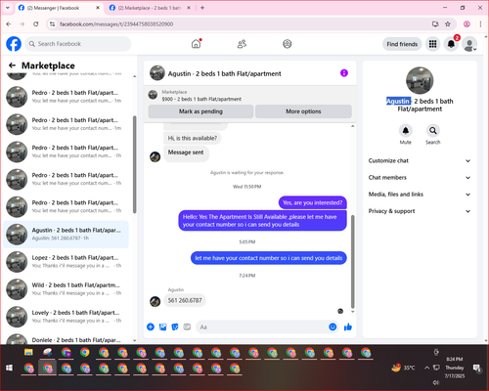Open the large listing thumbnail in info panel

coord(420,80)
